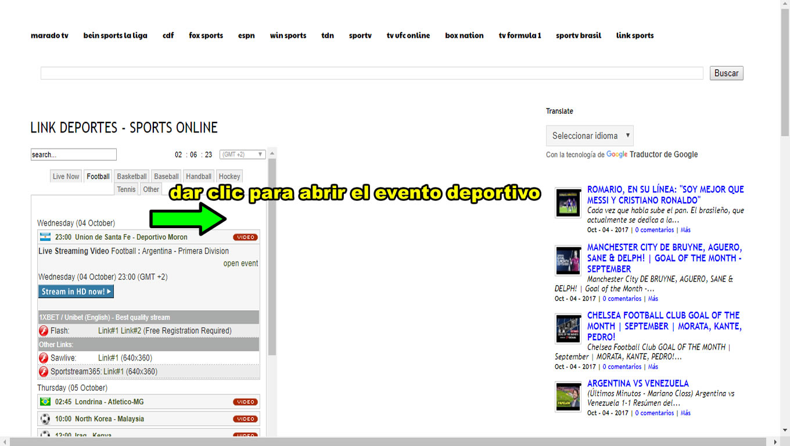Switch to the Other tab
The image size is (790, 446).
pos(151,189)
